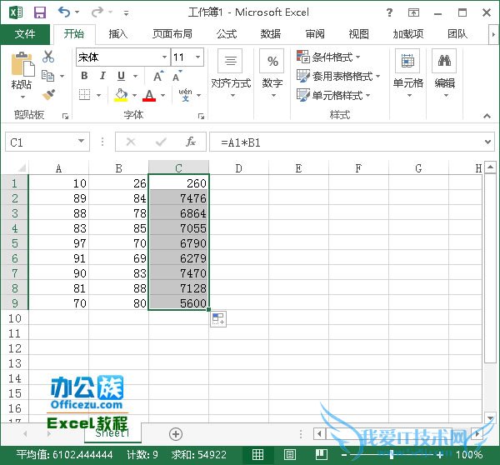
Task: Click the Insert Function fx icon
Action: point(191,142)
